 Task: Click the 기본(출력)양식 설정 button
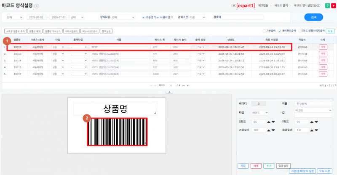point(302,171)
